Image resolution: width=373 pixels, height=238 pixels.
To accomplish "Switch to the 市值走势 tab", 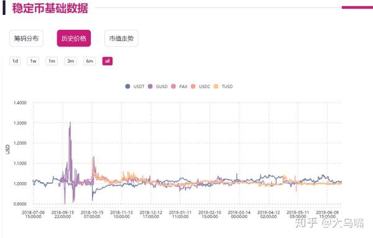I will (x=121, y=39).
